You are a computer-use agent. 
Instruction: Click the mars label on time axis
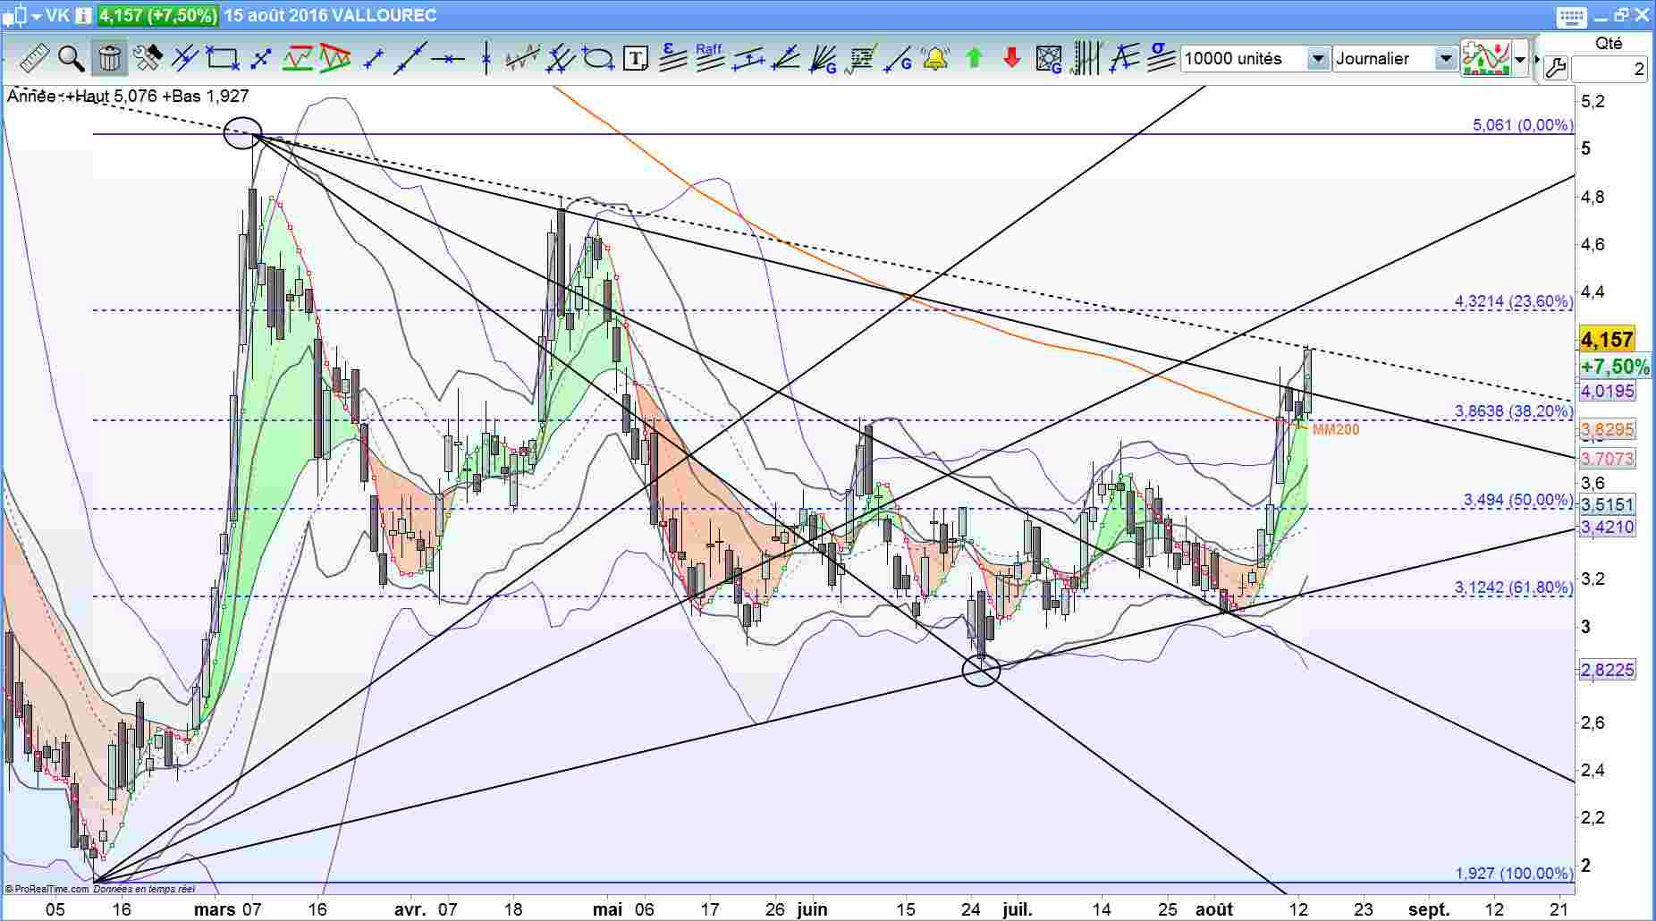point(215,909)
